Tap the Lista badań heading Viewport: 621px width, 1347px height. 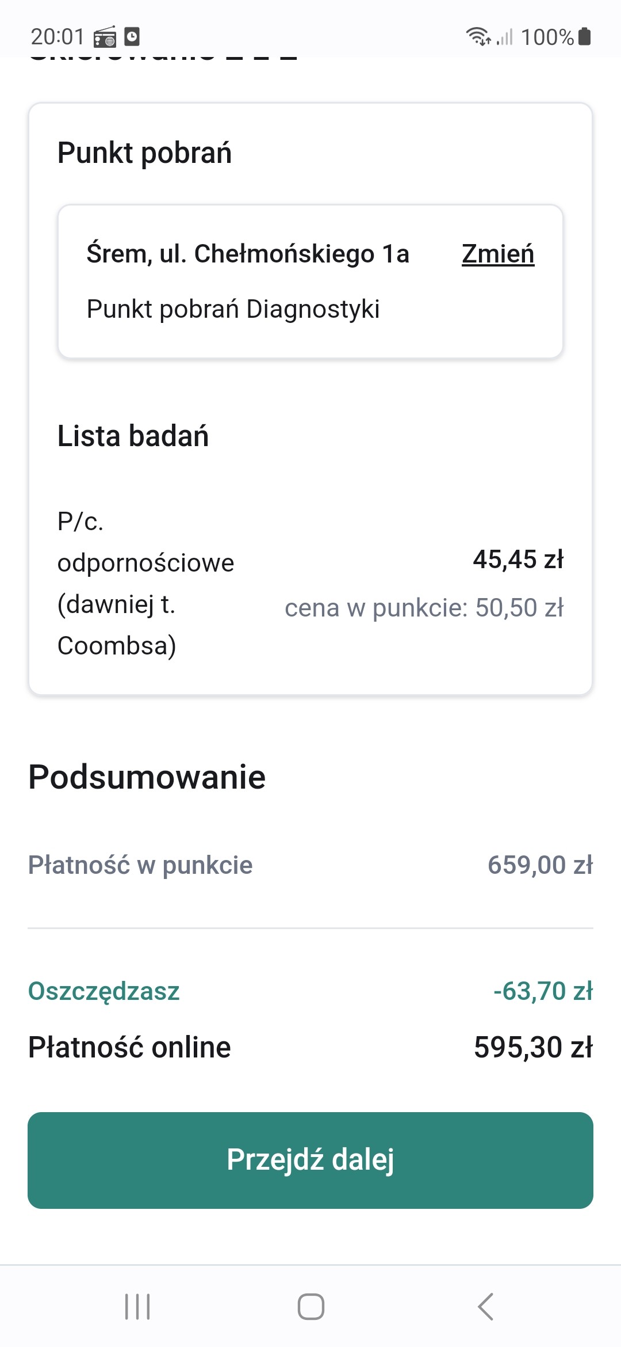tap(133, 436)
